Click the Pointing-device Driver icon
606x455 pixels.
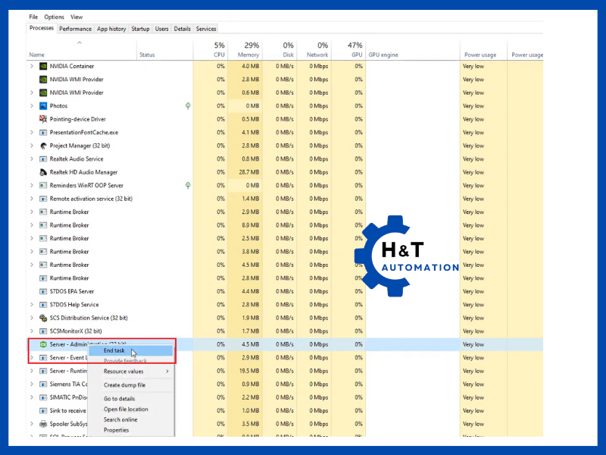43,119
